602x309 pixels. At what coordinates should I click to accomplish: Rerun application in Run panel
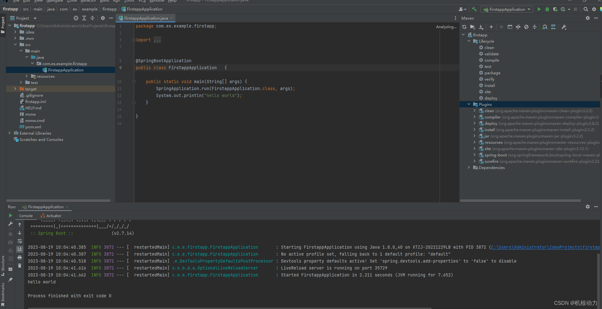click(10, 215)
